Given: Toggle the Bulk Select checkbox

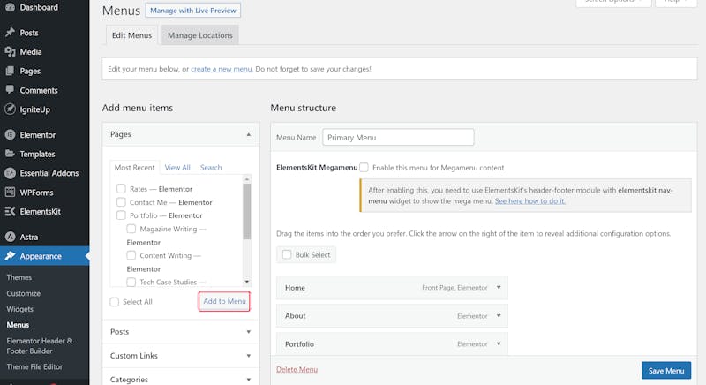Looking at the screenshot, I should (x=287, y=254).
